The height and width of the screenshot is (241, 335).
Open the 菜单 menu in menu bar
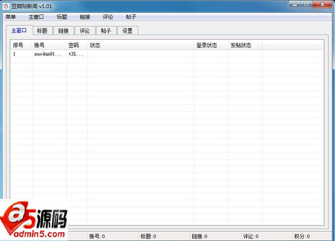tap(10, 17)
